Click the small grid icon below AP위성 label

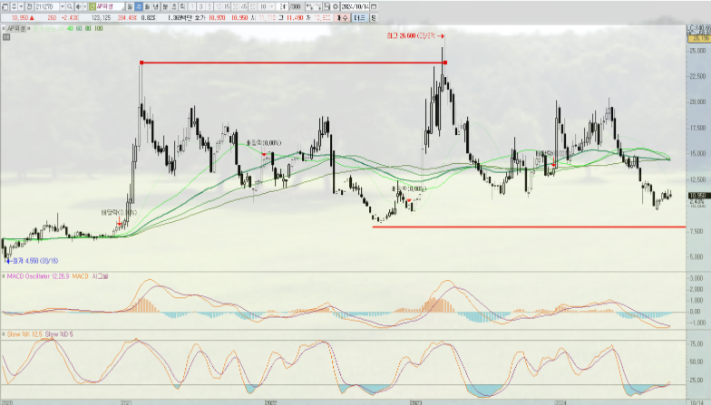pos(5,36)
